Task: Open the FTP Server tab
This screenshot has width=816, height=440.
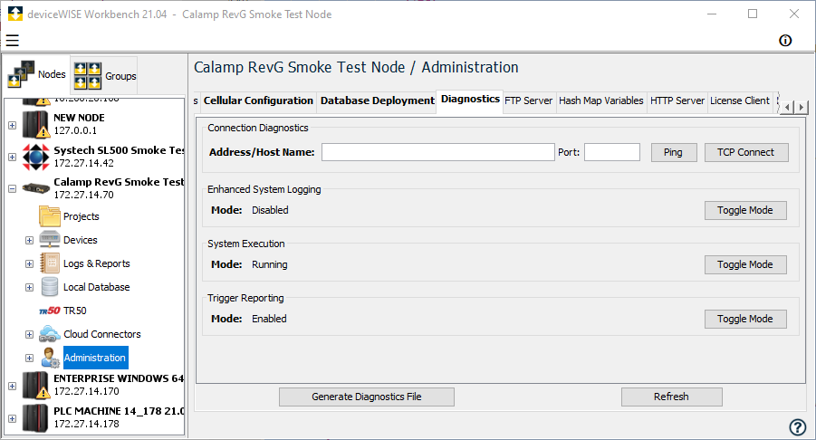Action: coord(528,100)
